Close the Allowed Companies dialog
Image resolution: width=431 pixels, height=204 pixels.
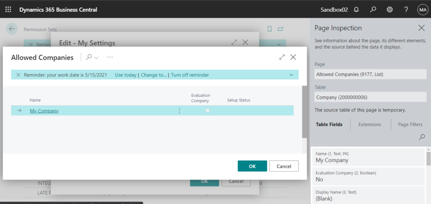tap(293, 57)
